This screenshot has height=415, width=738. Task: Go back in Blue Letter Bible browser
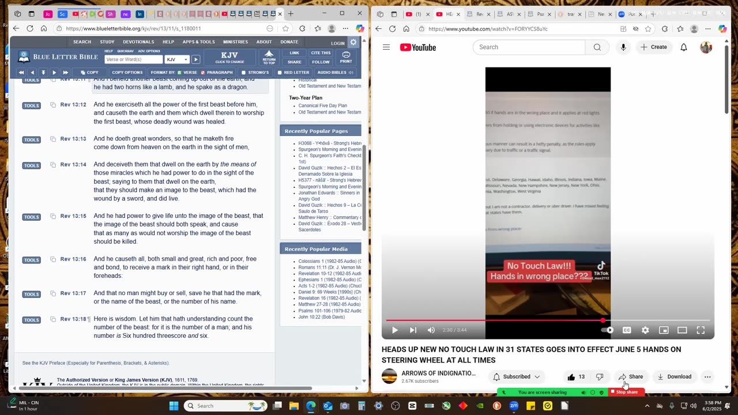[x=16, y=28]
